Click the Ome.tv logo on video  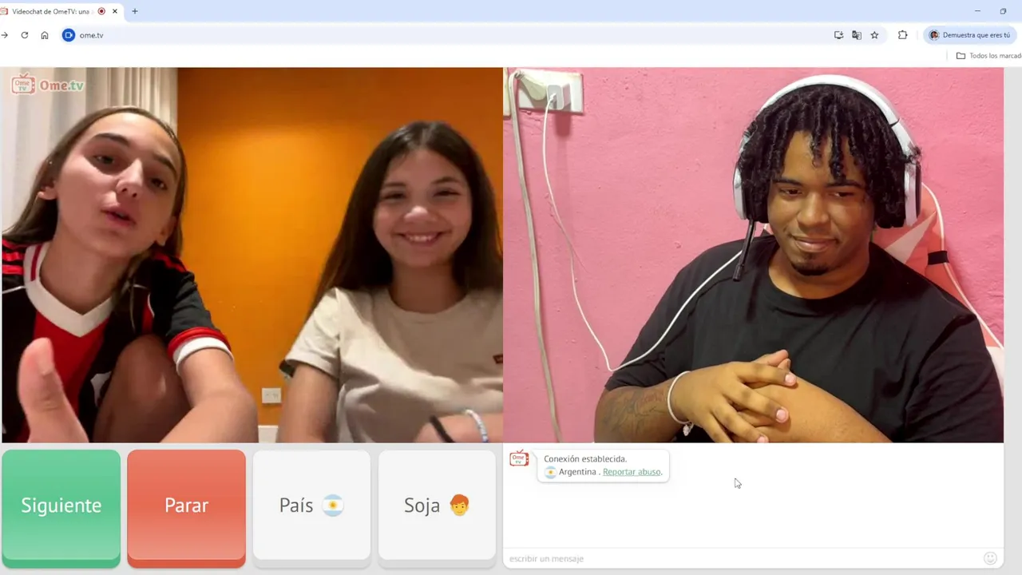click(x=48, y=84)
